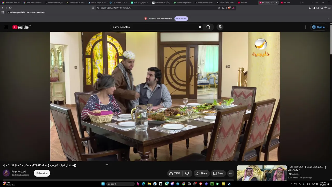The image size is (332, 187).
Task: Open the browser zoom magnifier icon
Action: click(219, 8)
